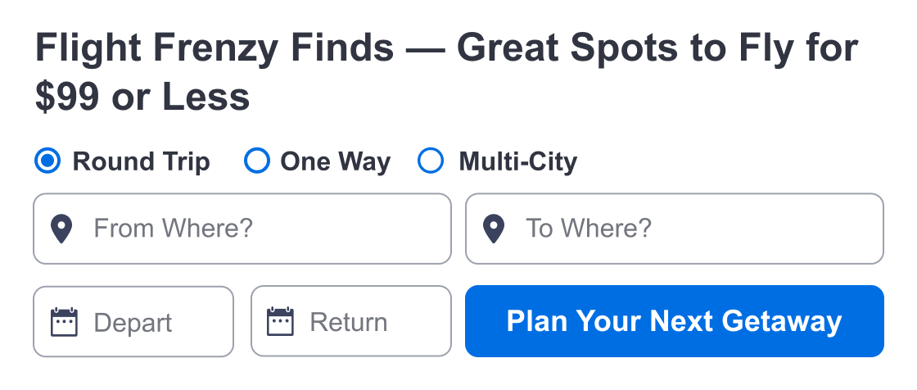The width and height of the screenshot is (917, 390).
Task: Click the 'Multi-City' label text
Action: tap(517, 161)
